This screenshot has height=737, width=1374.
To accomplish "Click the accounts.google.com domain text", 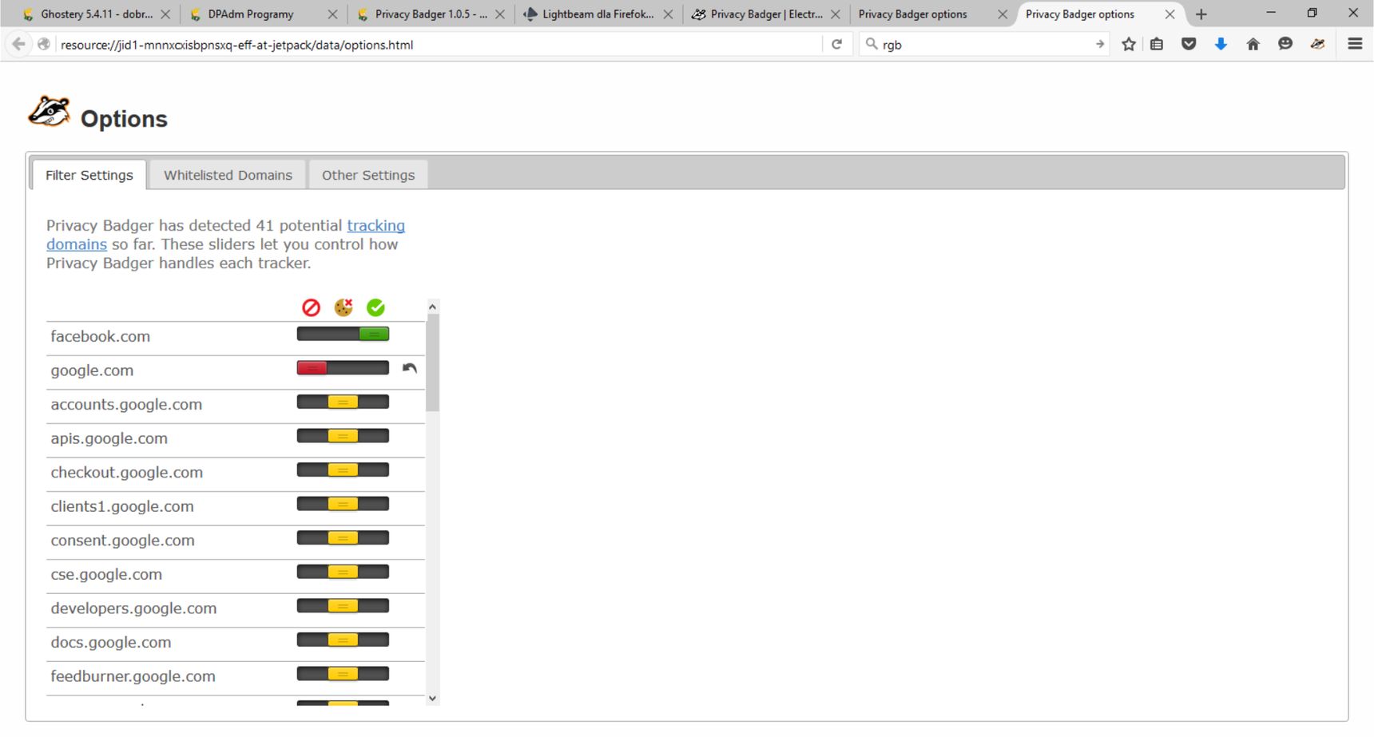I will click(x=126, y=405).
